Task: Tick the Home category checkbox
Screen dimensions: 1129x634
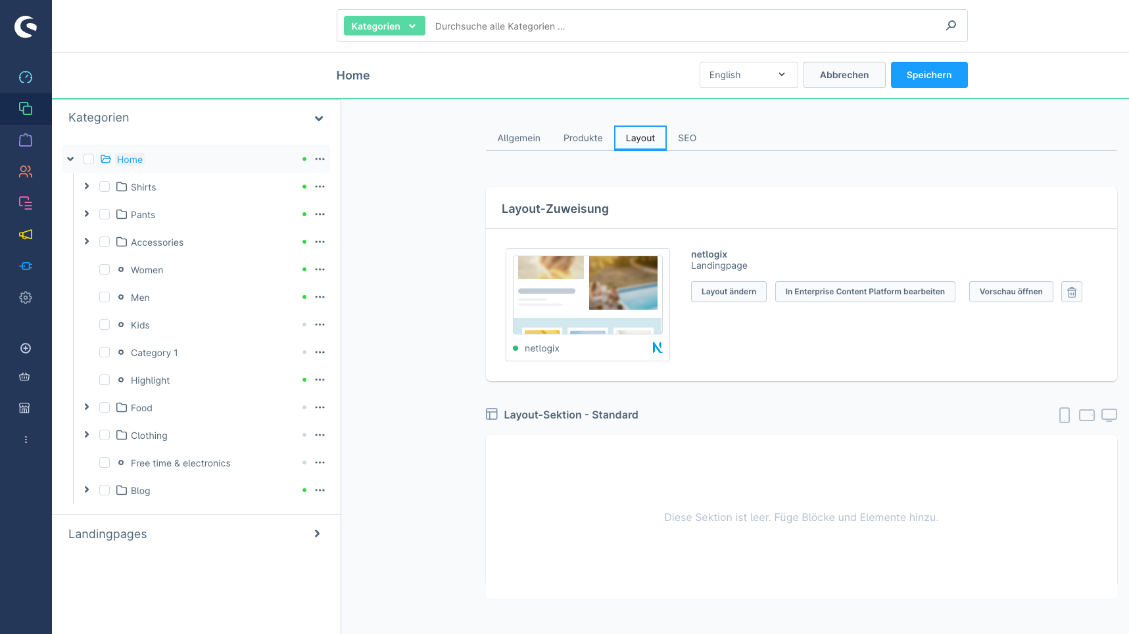Action: tap(89, 159)
